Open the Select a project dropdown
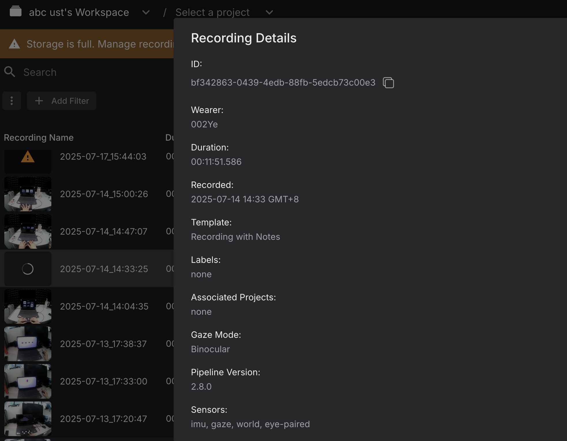This screenshot has height=441, width=567. [x=269, y=12]
